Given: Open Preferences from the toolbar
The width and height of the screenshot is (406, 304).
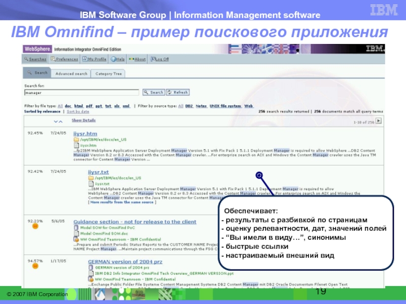Looking at the screenshot, I should pyautogui.click(x=65, y=59).
